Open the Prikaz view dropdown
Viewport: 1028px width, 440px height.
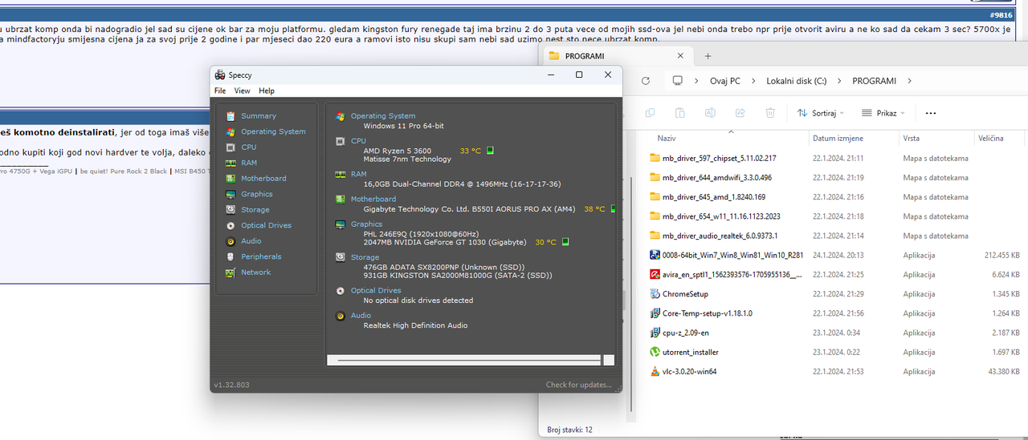[883, 113]
